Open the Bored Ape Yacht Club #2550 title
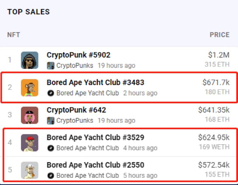Screen dimensions: 238x185 [95, 165]
